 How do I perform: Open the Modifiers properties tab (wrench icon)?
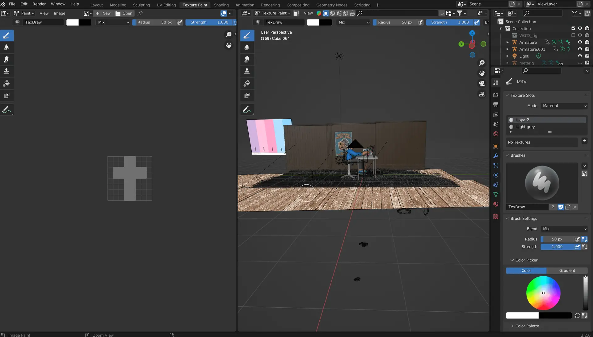(x=496, y=156)
